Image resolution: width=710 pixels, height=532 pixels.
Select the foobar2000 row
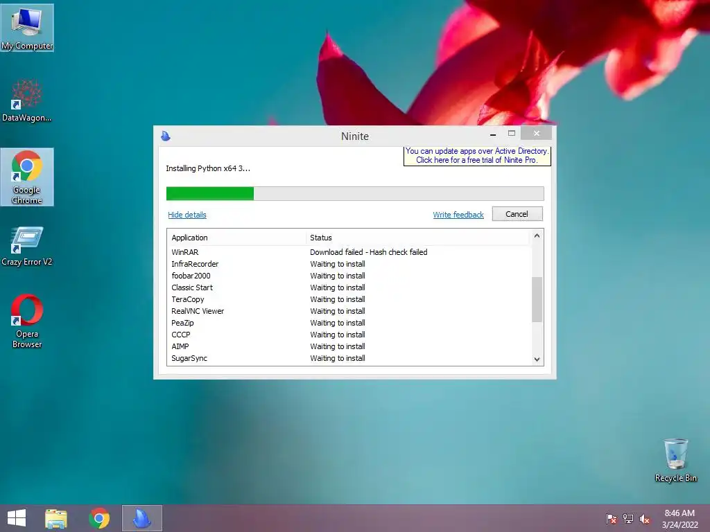point(349,276)
